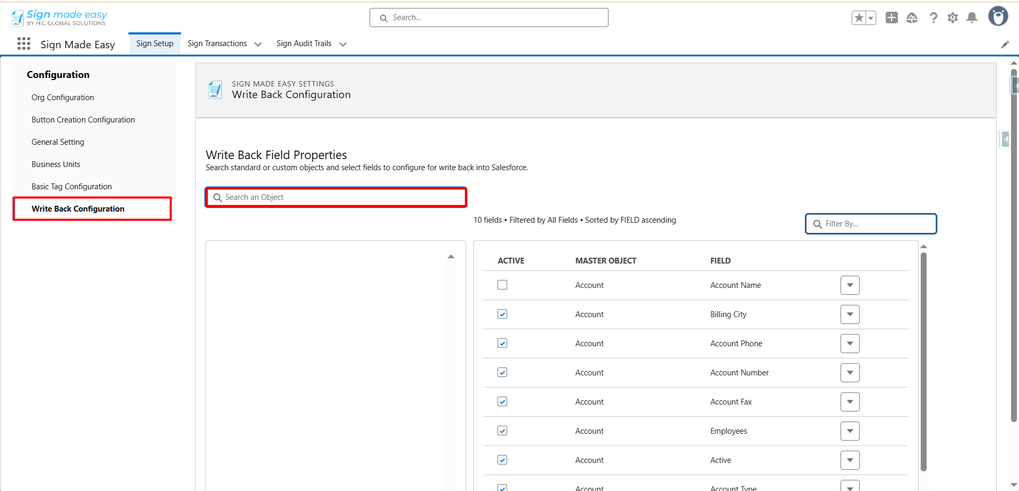Open Org Configuration in the sidebar
This screenshot has height=491, width=1019.
[x=63, y=98]
